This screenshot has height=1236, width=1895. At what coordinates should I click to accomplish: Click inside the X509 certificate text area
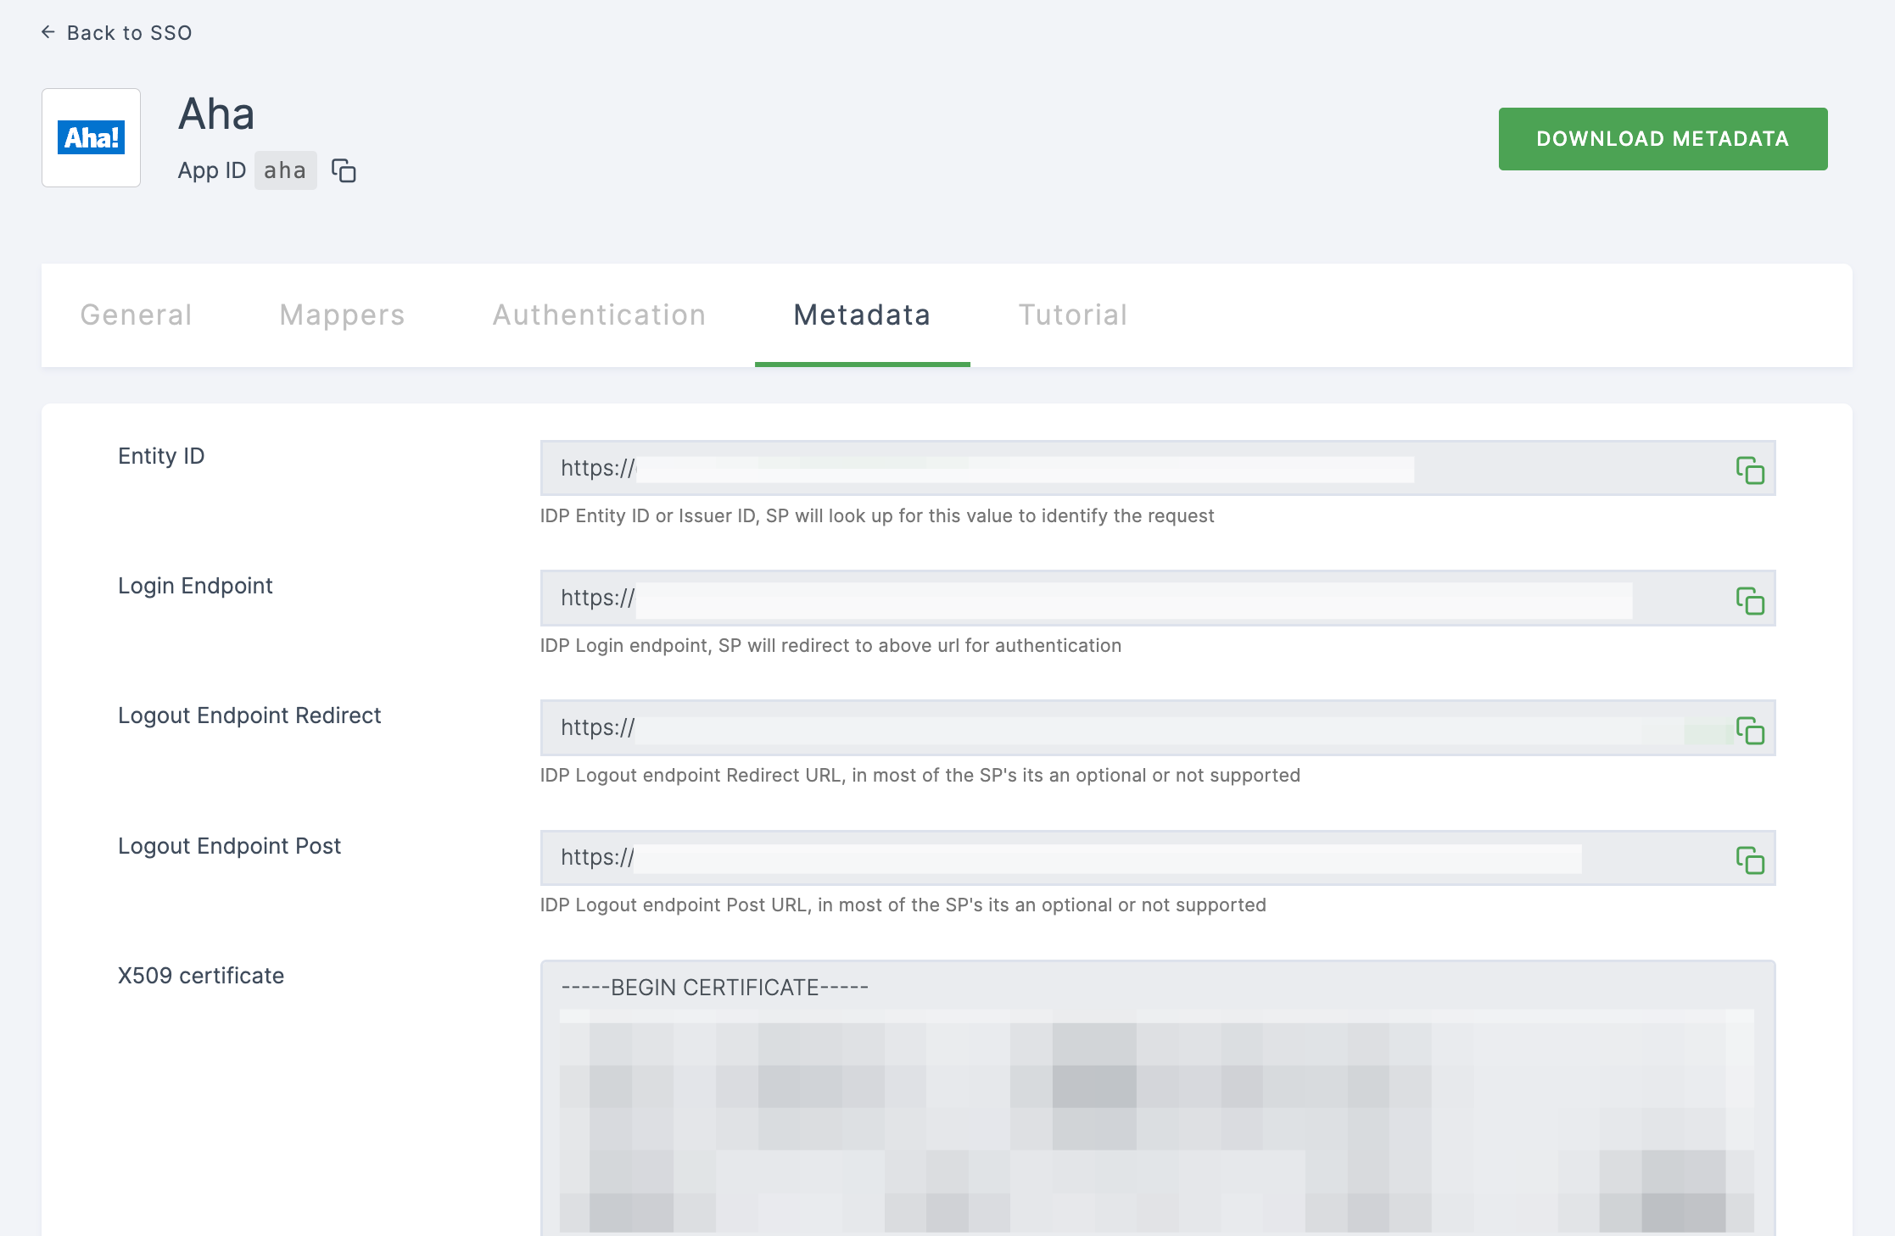click(1158, 1098)
